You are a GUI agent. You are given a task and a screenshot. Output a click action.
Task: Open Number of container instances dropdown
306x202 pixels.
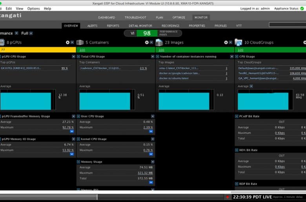pos(232,56)
